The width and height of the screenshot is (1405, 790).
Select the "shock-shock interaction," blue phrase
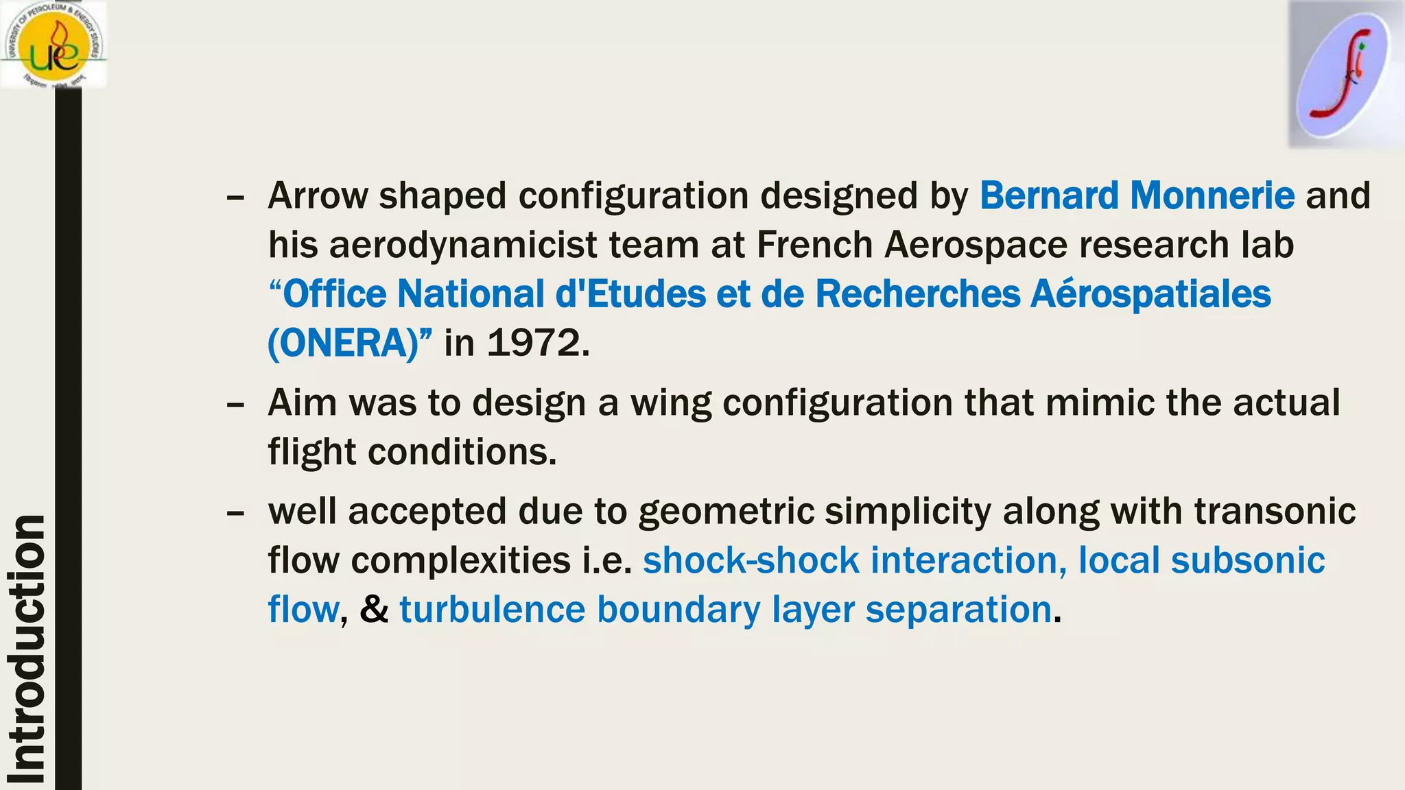tap(854, 560)
